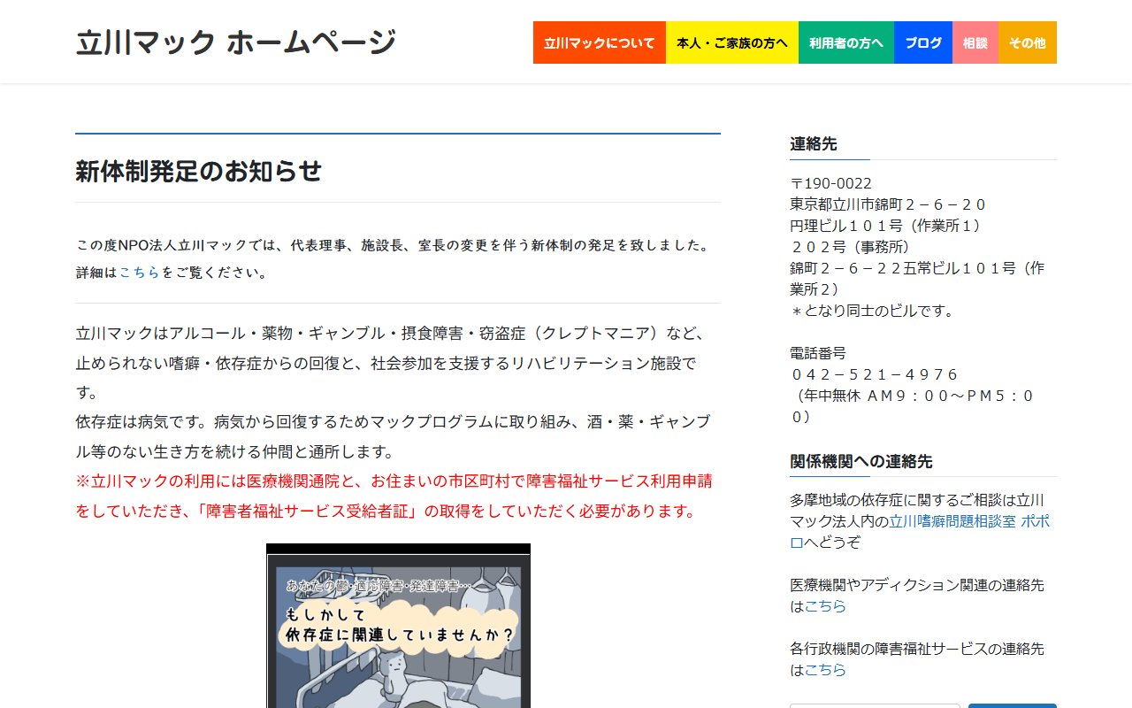Viewport: 1132px width, 708px height.
Task: Click the phone number ０４２－５２１－４９７６
Action: pos(875,374)
